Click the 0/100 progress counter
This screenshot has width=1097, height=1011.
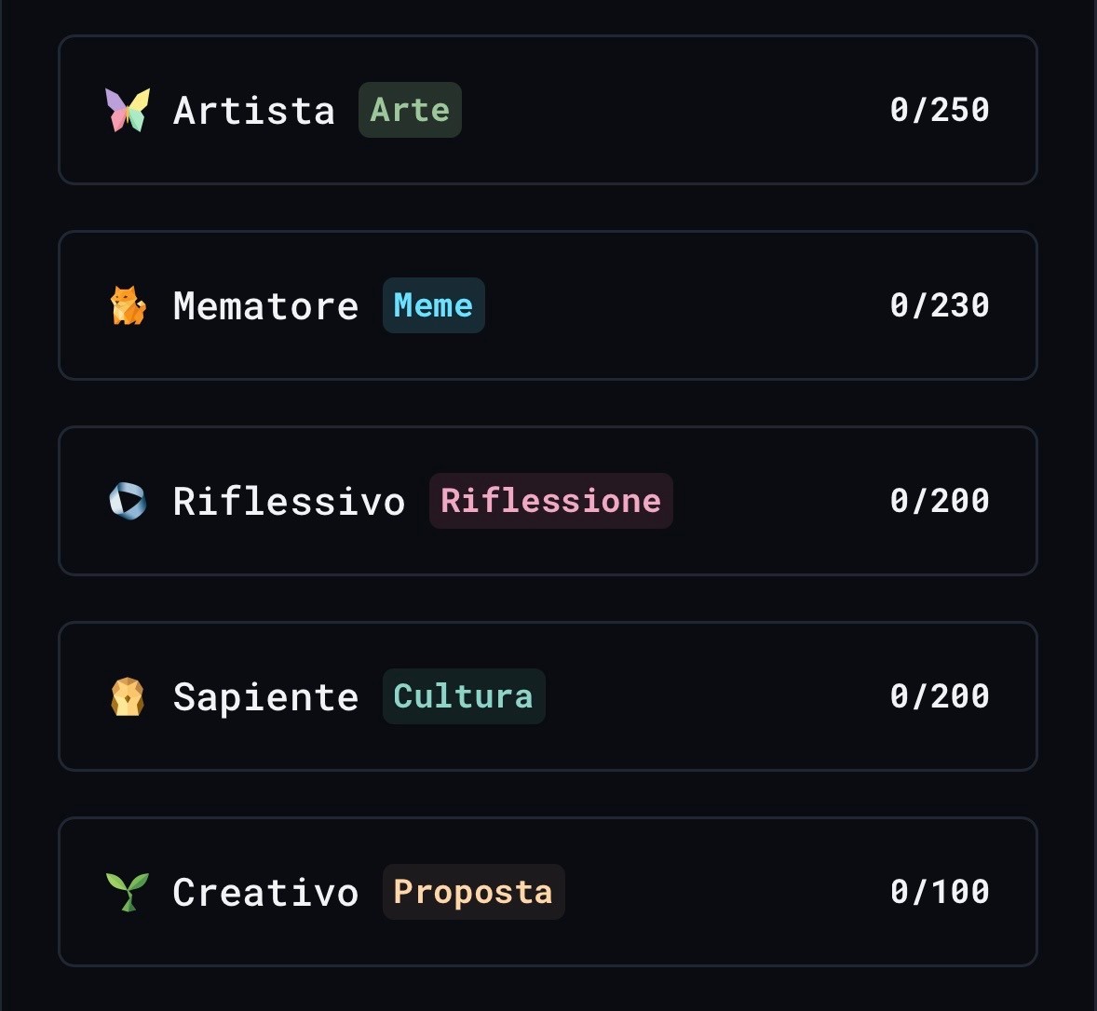point(940,892)
